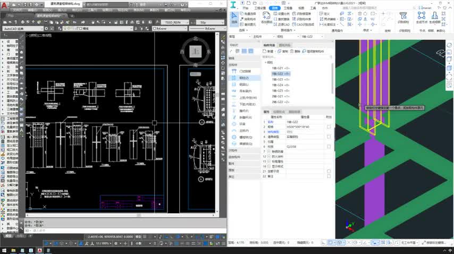Open the 工程设置 ribbon tab

(260, 9)
